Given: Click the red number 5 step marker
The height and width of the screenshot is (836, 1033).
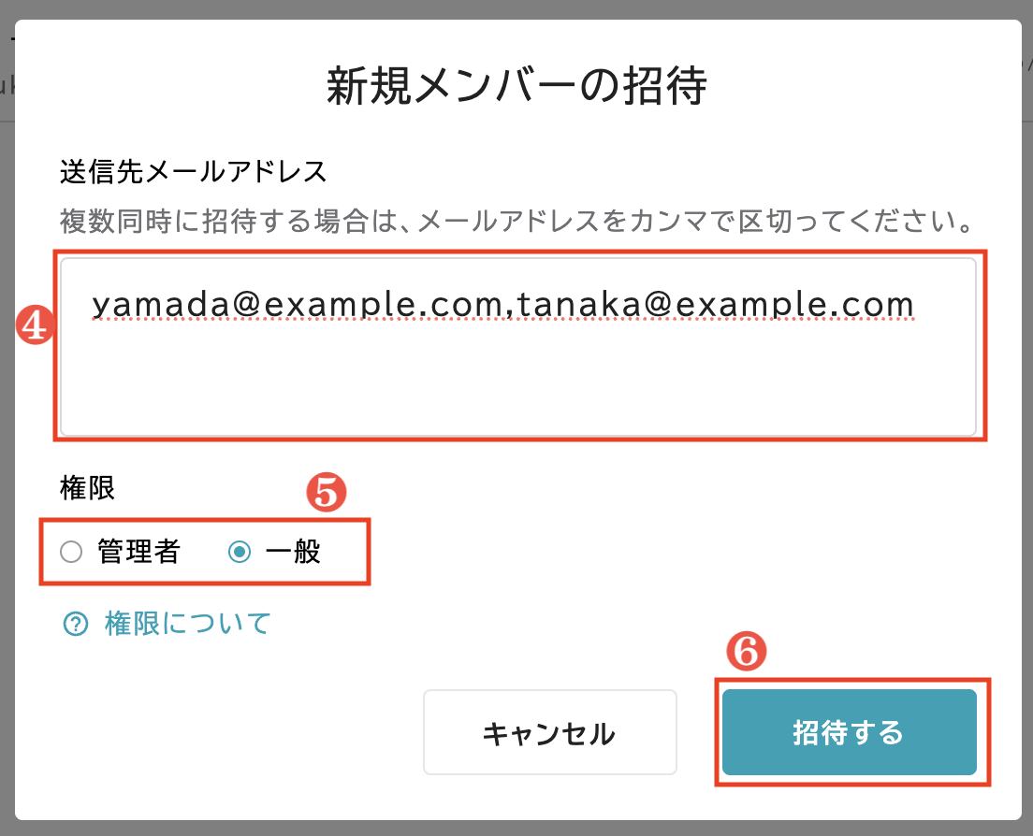Looking at the screenshot, I should (x=327, y=492).
